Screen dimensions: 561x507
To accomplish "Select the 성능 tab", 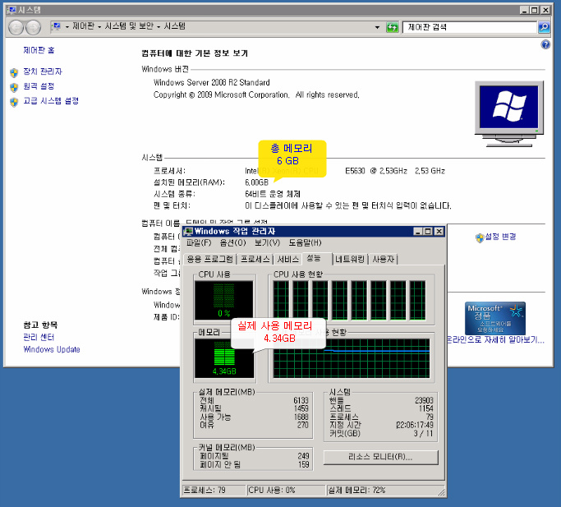I will point(317,258).
